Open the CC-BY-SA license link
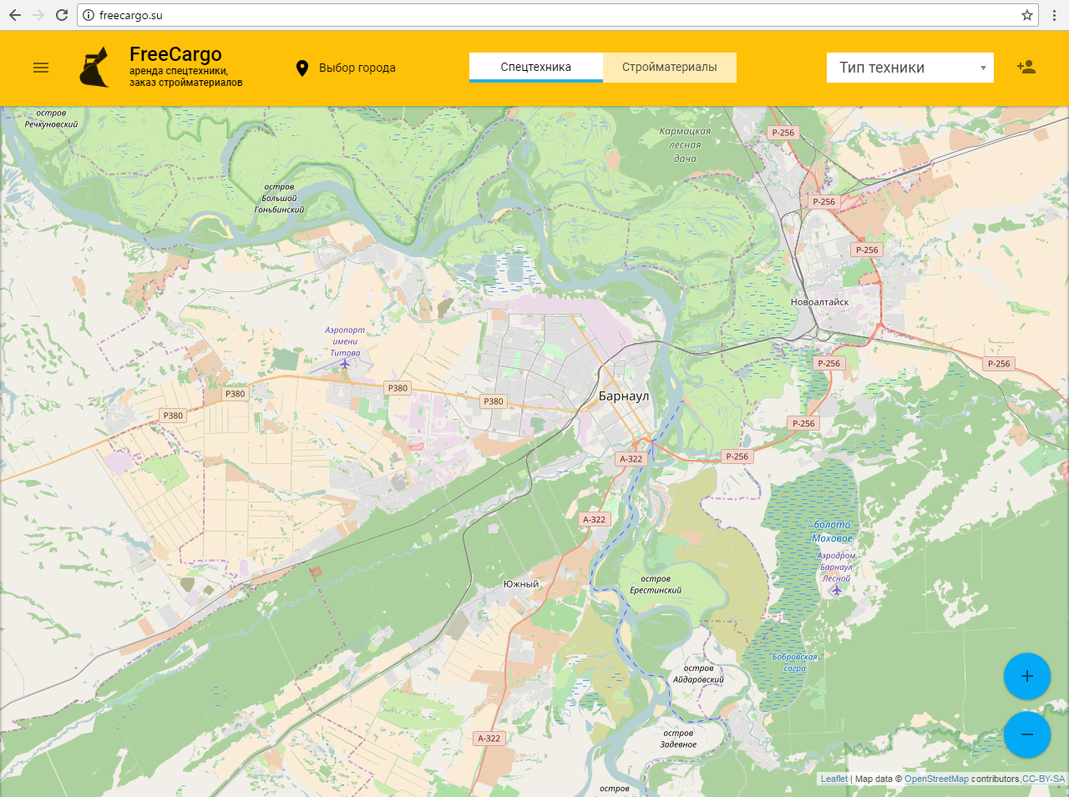The width and height of the screenshot is (1069, 797). pyautogui.click(x=1043, y=779)
